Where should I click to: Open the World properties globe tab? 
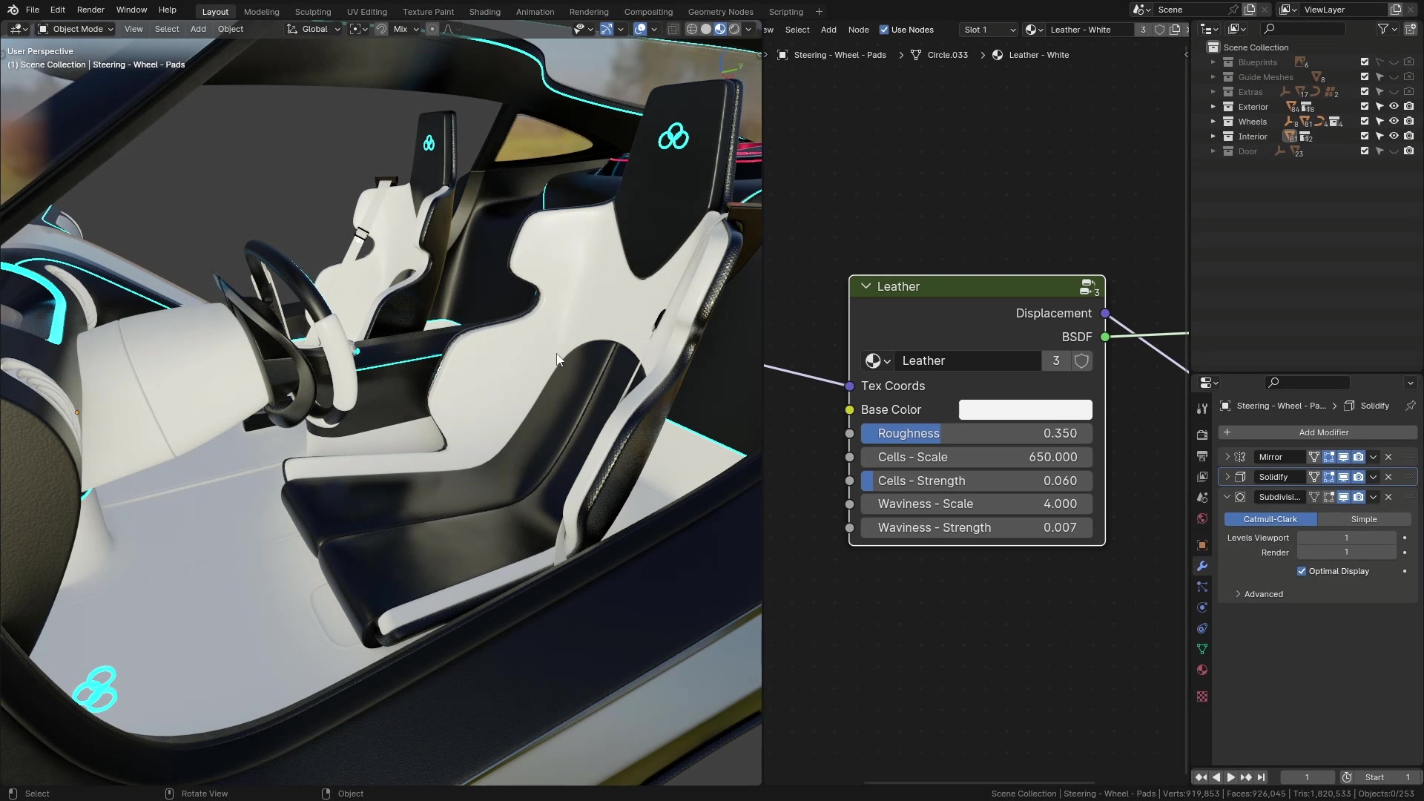[x=1202, y=518]
